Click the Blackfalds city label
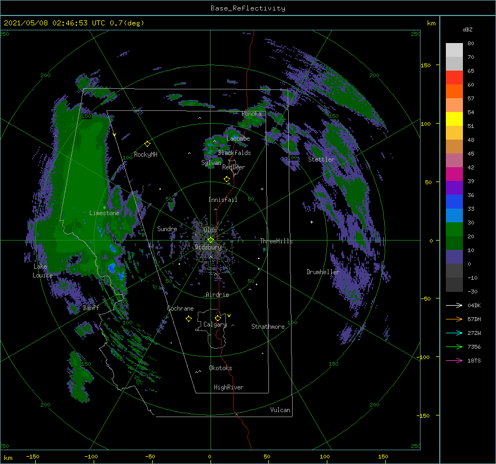Screen dimensions: 496x464 coord(234,153)
